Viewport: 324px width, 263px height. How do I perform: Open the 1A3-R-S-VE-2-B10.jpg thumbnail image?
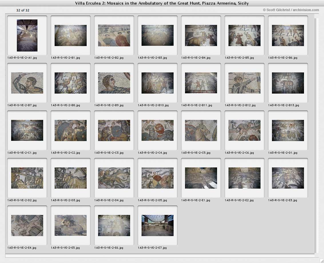pyautogui.click(x=158, y=83)
